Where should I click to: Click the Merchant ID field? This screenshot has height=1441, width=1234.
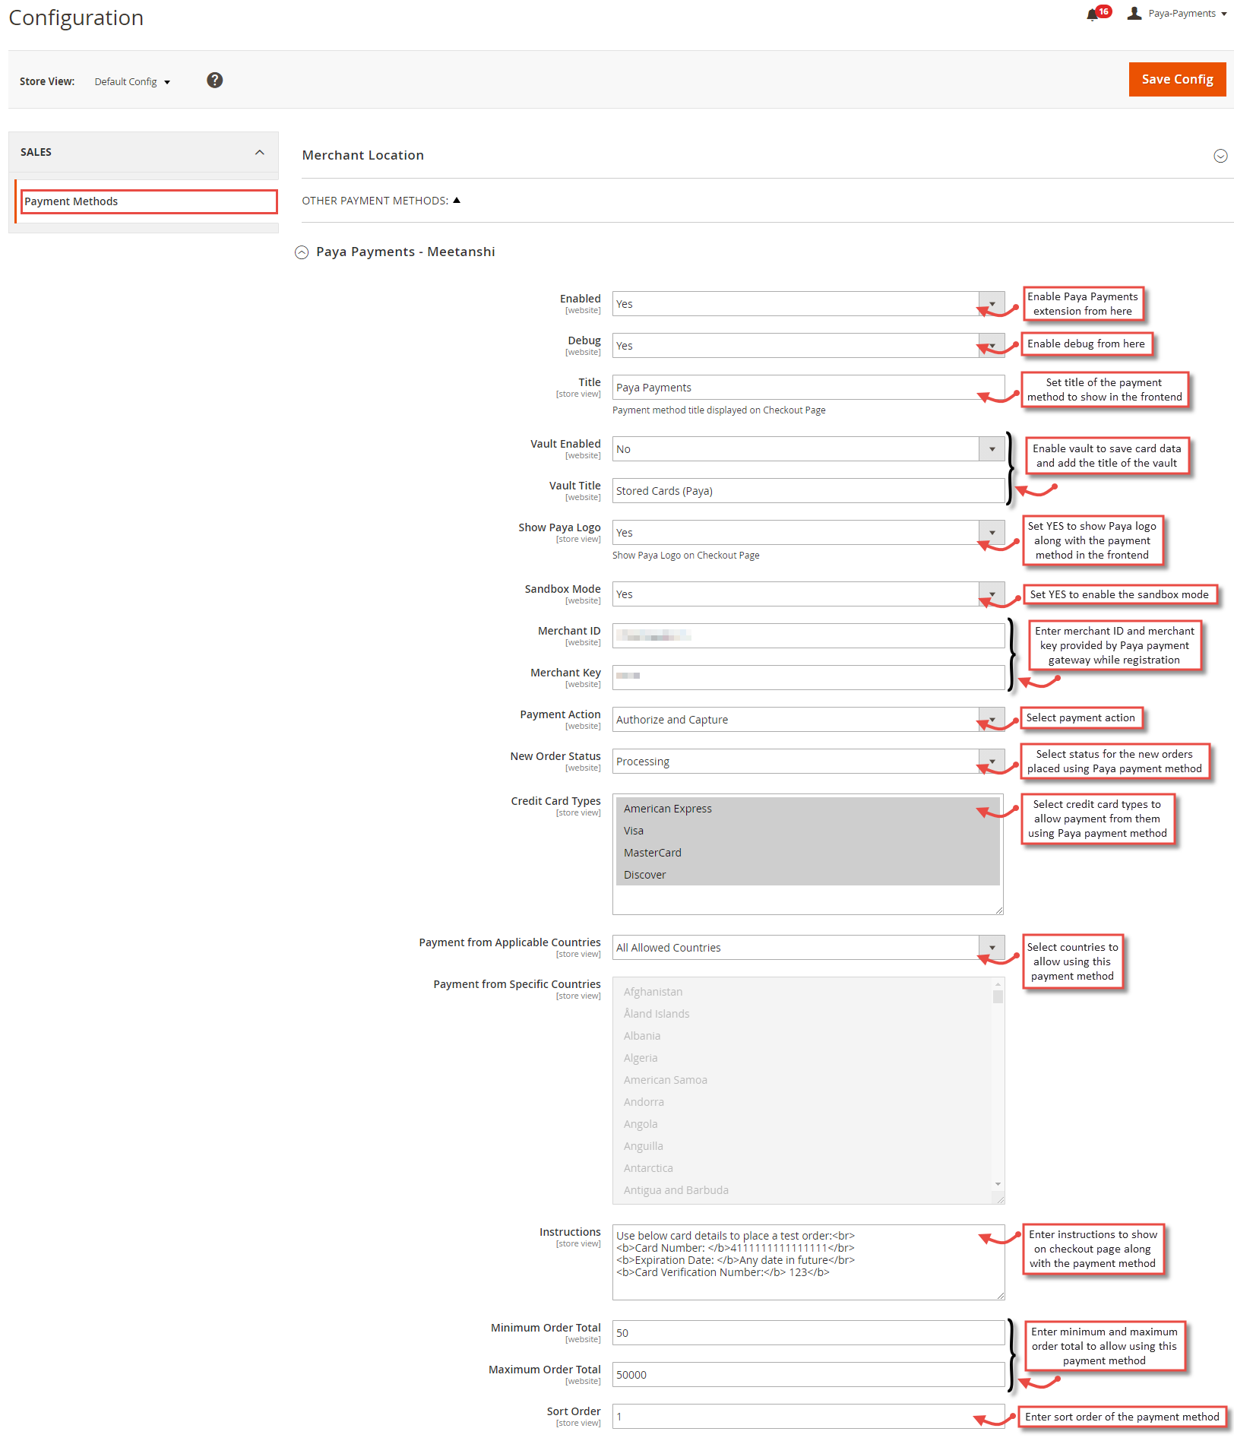[808, 636]
